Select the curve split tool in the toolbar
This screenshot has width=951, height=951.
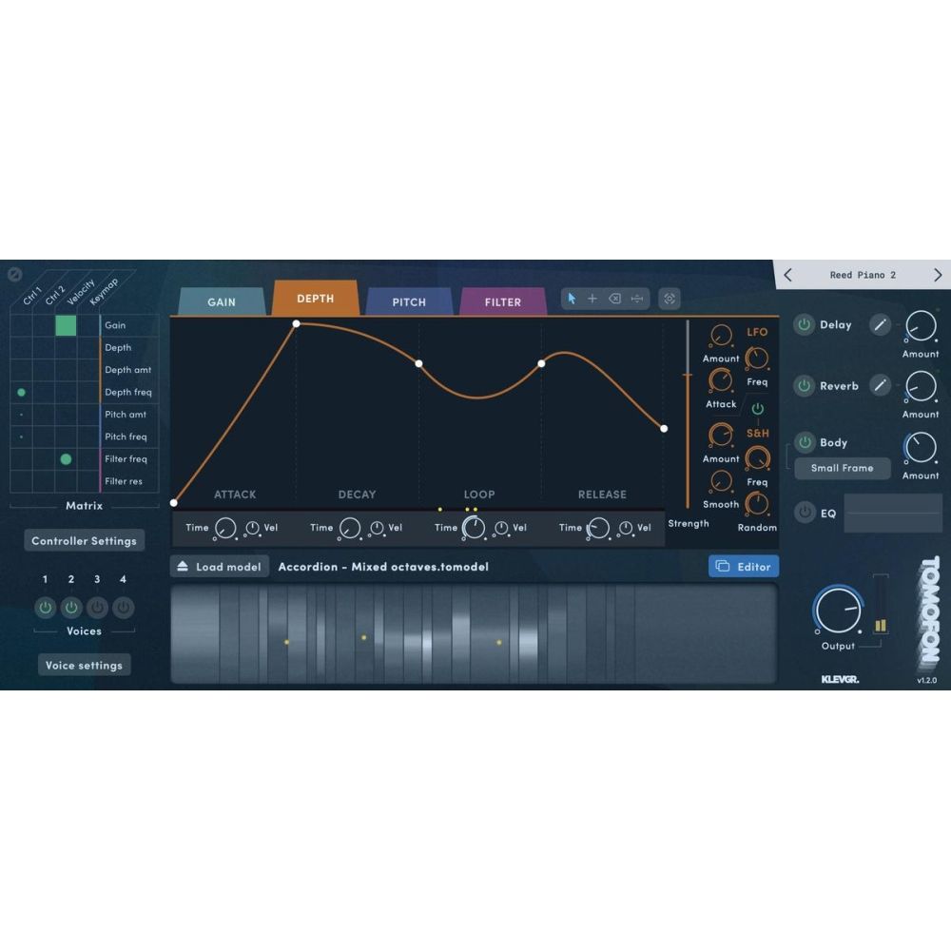(x=638, y=298)
